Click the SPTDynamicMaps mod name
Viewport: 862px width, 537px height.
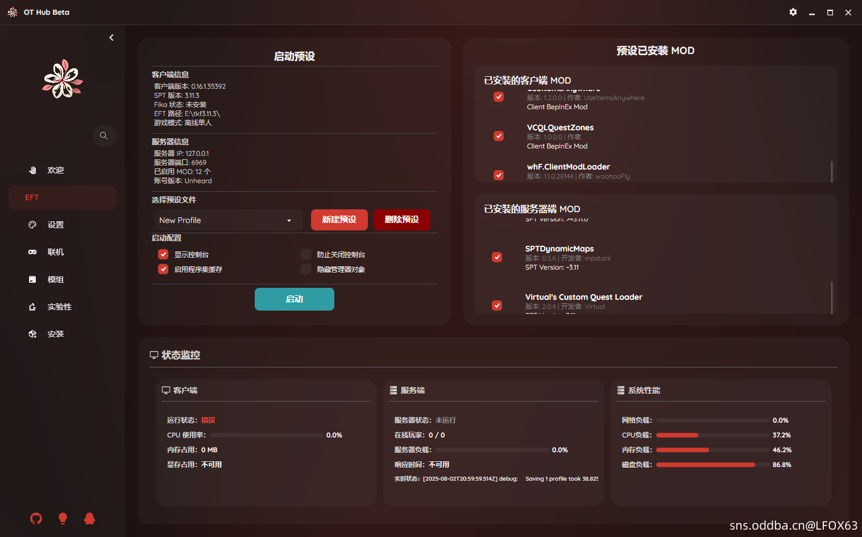560,249
